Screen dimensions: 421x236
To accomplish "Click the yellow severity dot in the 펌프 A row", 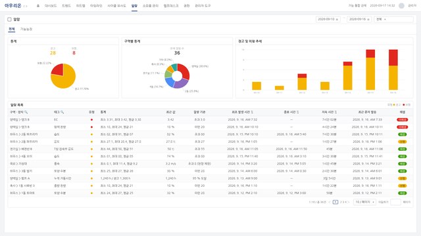I will click(91, 178).
